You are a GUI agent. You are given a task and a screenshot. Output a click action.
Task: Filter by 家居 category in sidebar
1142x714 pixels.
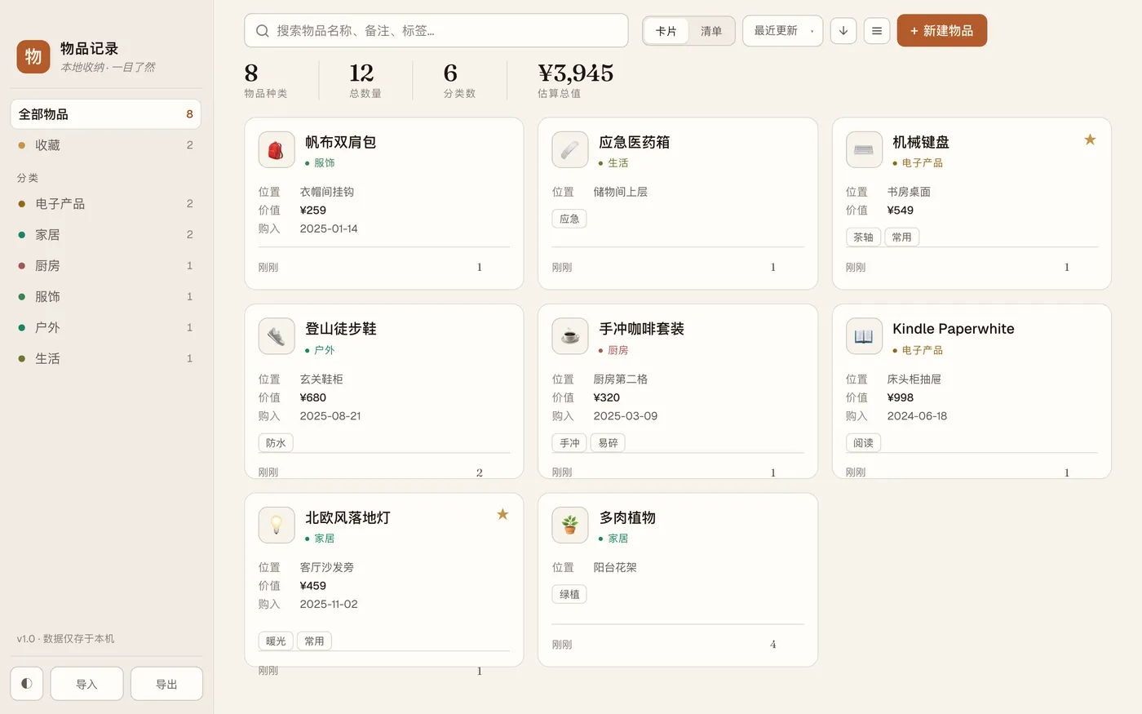click(105, 235)
